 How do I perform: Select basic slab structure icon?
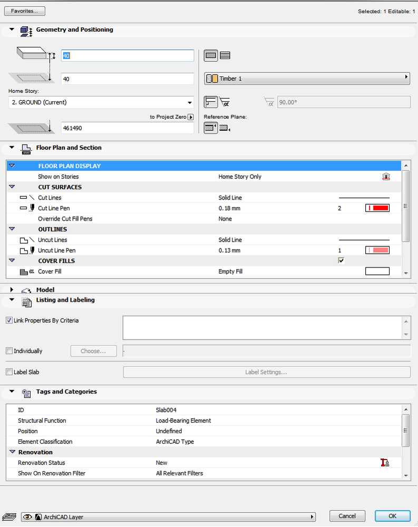tap(211, 55)
